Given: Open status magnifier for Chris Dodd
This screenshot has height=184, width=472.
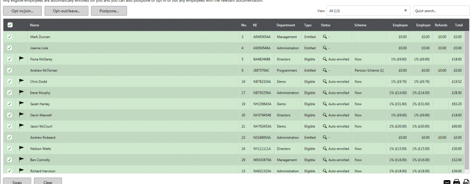Looking at the screenshot, I should 325,81.
